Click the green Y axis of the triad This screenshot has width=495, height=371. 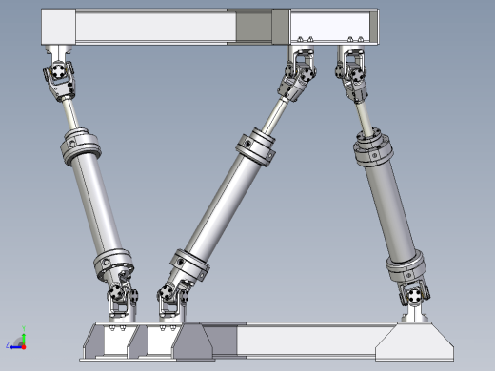(x=24, y=336)
